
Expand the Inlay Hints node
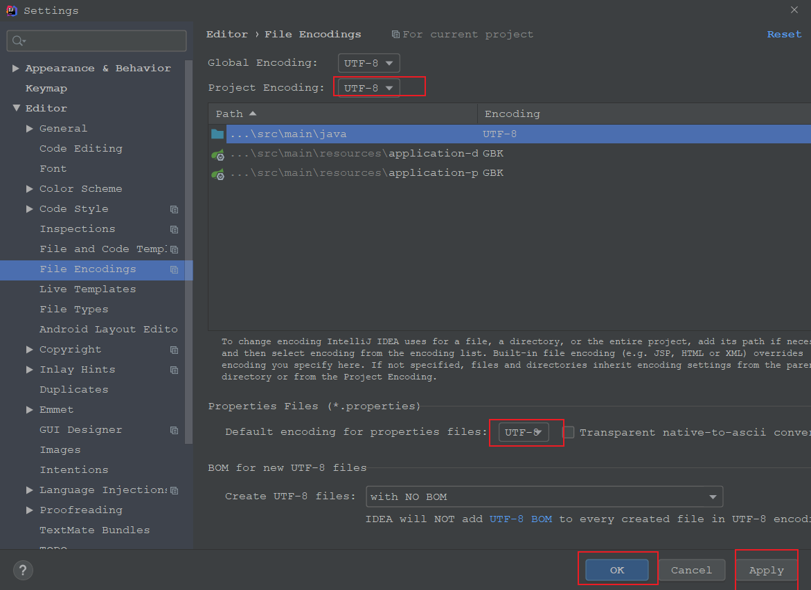[30, 370]
